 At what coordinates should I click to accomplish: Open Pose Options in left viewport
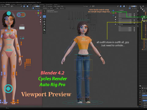coord(38,8)
